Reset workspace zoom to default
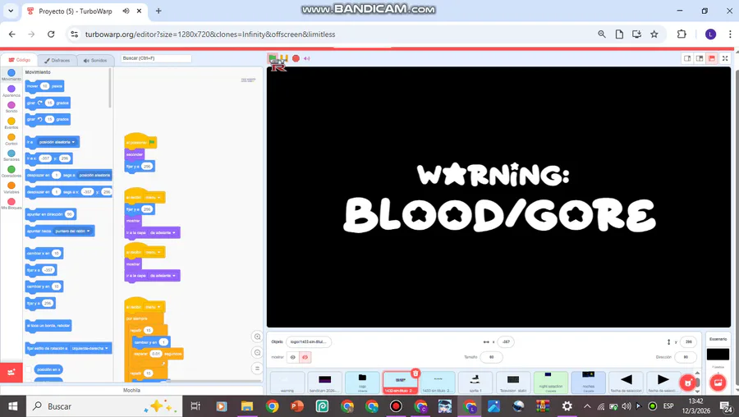The height and width of the screenshot is (417, 739). (257, 369)
